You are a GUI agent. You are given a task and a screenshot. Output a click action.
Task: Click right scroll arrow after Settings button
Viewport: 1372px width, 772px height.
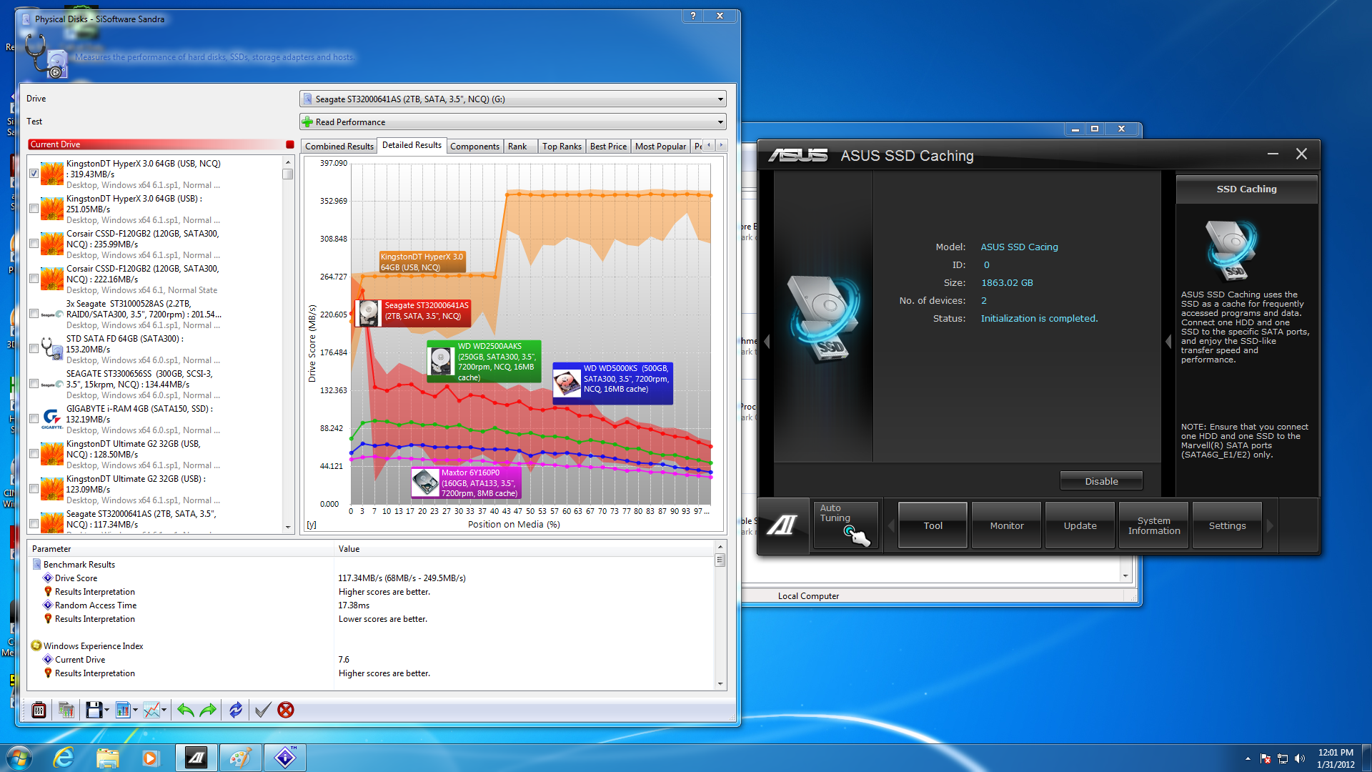[x=1270, y=525]
